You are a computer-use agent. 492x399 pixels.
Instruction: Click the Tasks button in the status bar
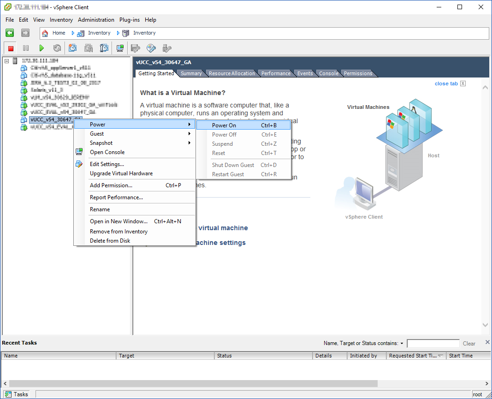click(17, 394)
